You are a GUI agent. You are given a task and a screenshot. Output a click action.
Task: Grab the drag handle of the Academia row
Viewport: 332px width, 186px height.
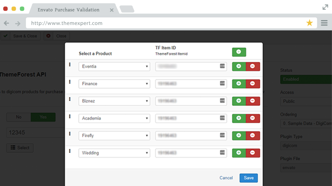pos(70,117)
